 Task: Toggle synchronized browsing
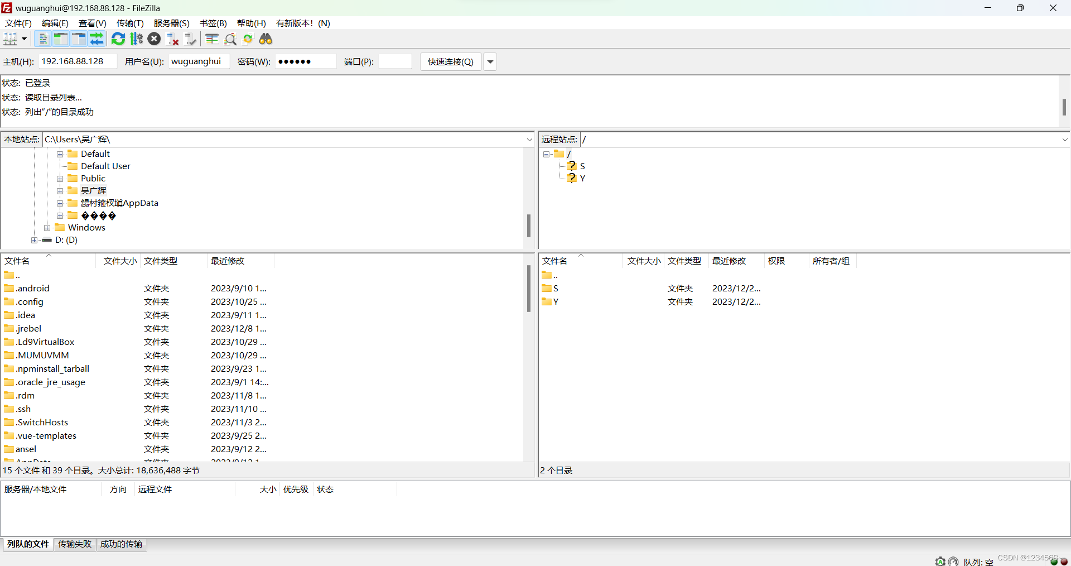click(248, 39)
